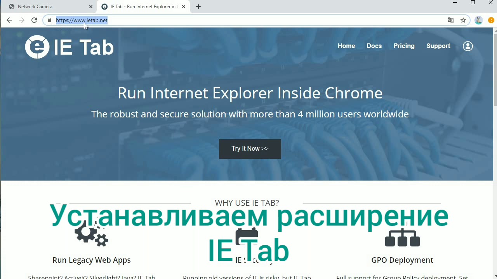Go back with the browser back arrow
The height and width of the screenshot is (279, 497).
click(9, 20)
